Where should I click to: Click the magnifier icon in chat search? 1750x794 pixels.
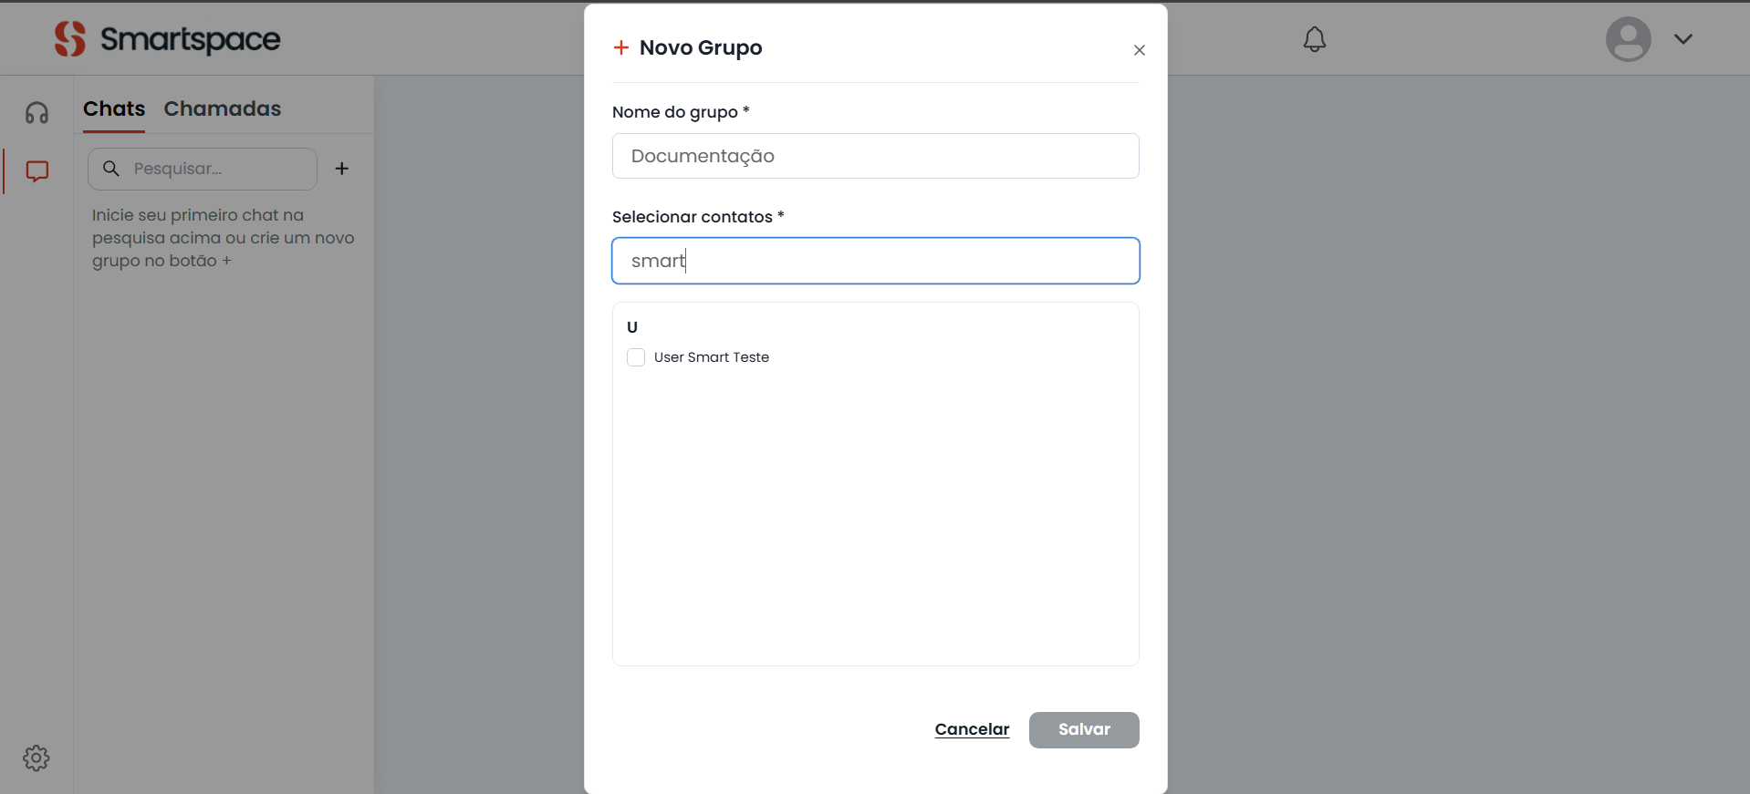(111, 169)
